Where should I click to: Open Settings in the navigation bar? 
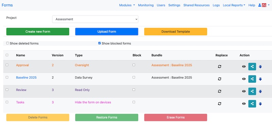click(x=174, y=5)
